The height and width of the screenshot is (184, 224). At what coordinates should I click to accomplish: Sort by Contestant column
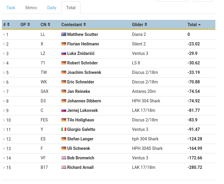[74, 25]
